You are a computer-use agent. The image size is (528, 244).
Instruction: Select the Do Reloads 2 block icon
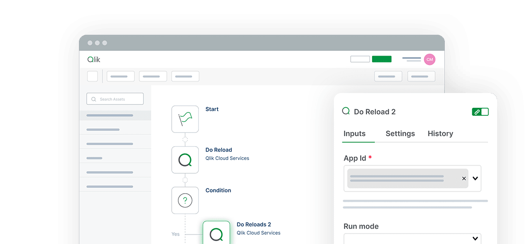point(216,233)
